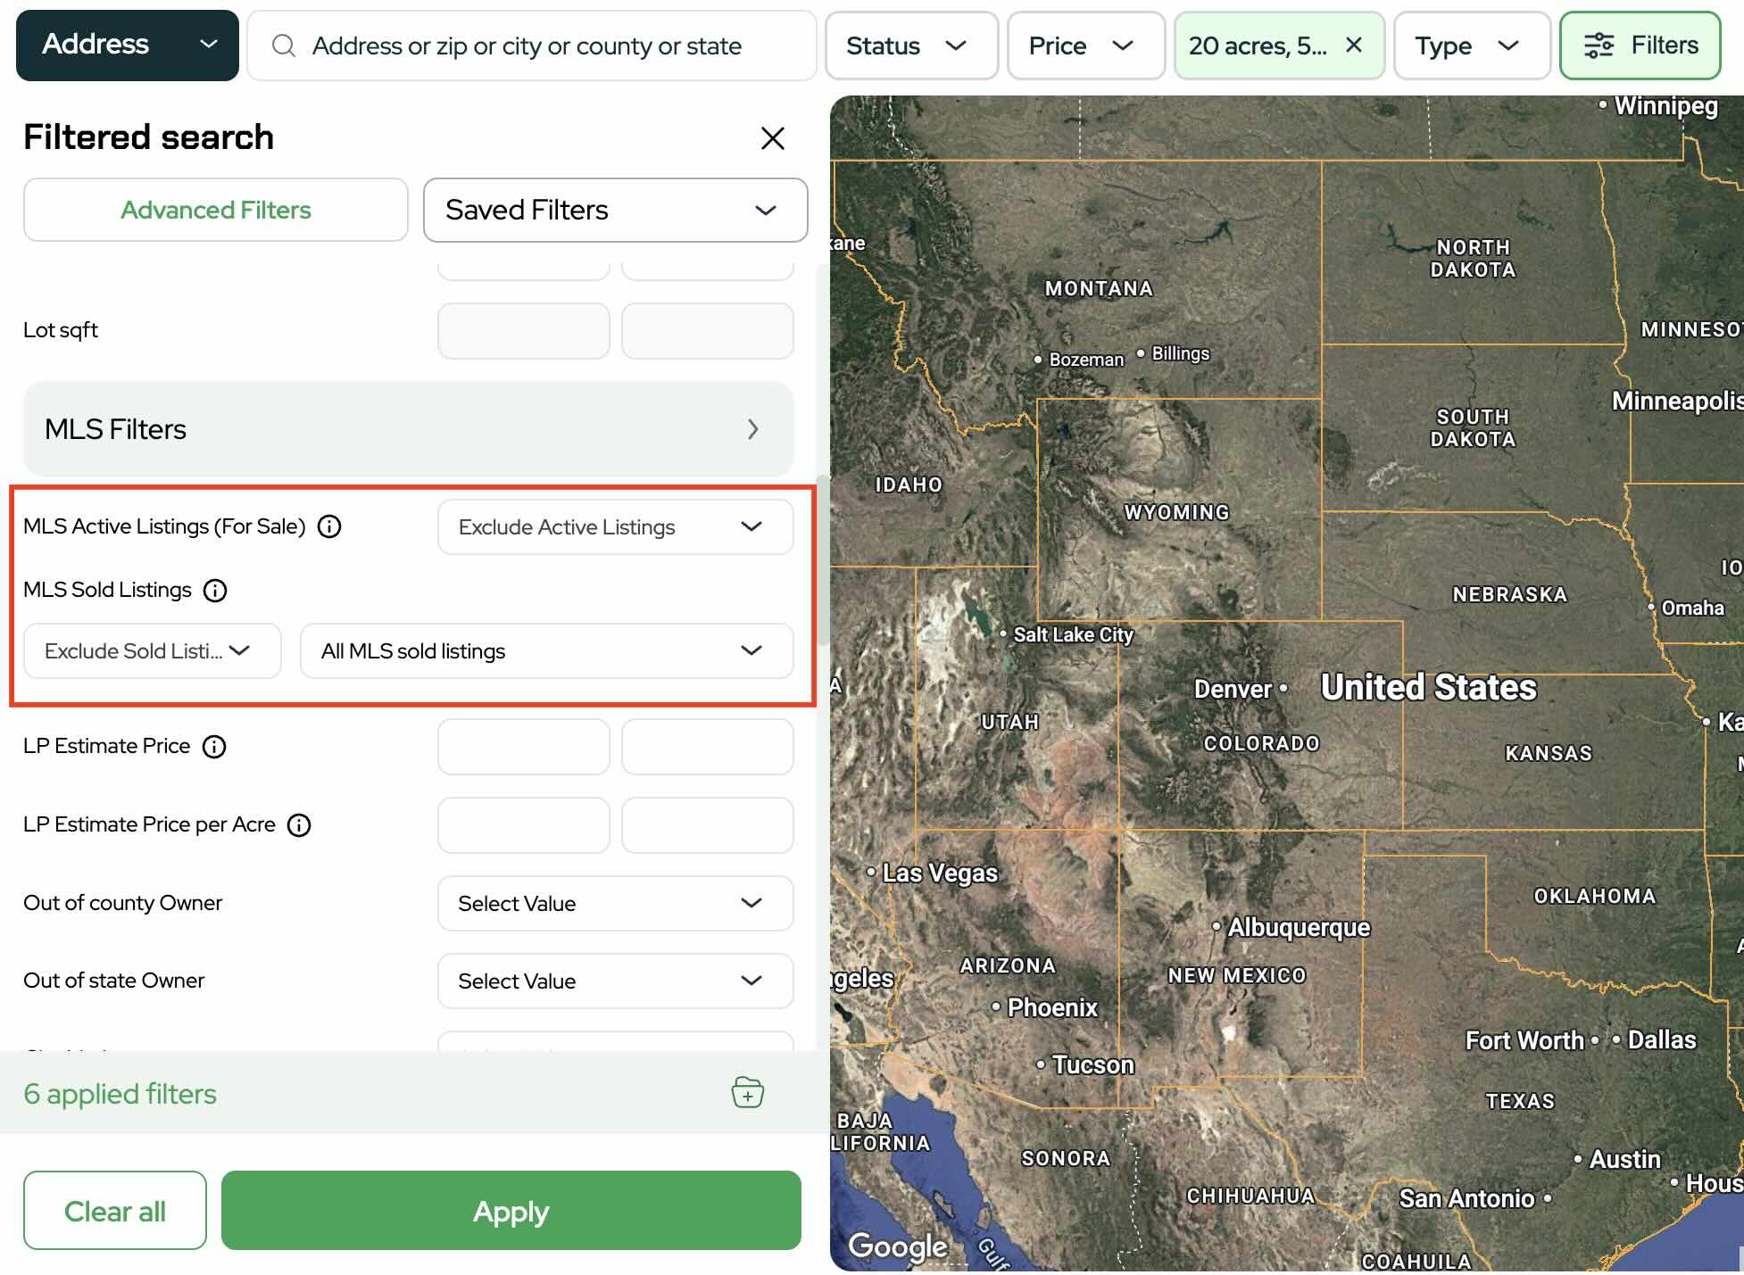Open the Filters button in top bar
This screenshot has width=1744, height=1275.
coord(1640,46)
